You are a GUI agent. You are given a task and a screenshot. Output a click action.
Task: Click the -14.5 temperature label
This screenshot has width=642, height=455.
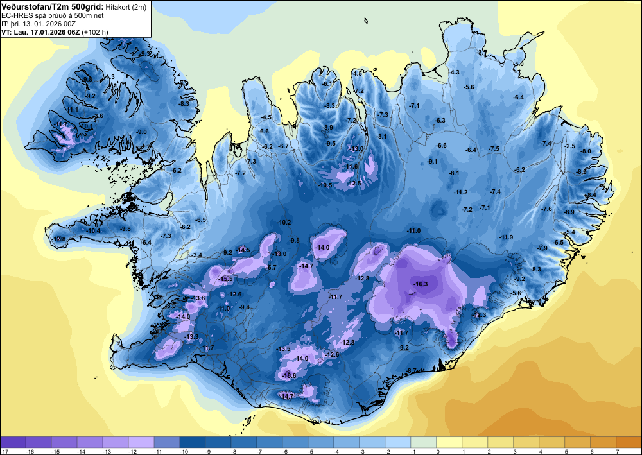click(x=243, y=250)
